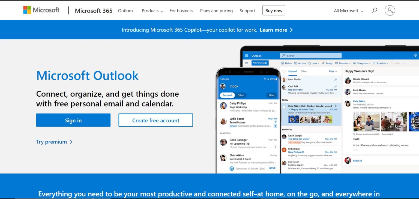This screenshot has height=199, width=419.
Task: Switch to the Focused inbox tab
Action: 292,71
